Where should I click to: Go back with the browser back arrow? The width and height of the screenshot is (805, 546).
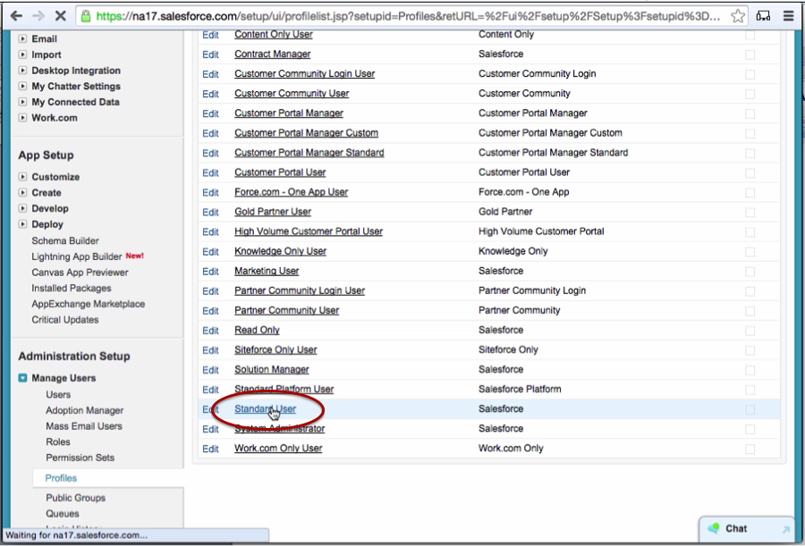16,16
